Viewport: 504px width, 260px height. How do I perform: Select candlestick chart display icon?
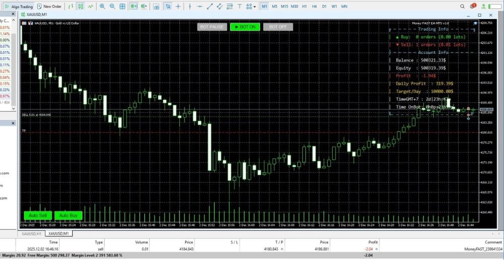pos(81,7)
